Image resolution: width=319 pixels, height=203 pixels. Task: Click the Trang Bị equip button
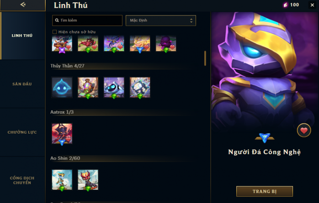point(265,191)
